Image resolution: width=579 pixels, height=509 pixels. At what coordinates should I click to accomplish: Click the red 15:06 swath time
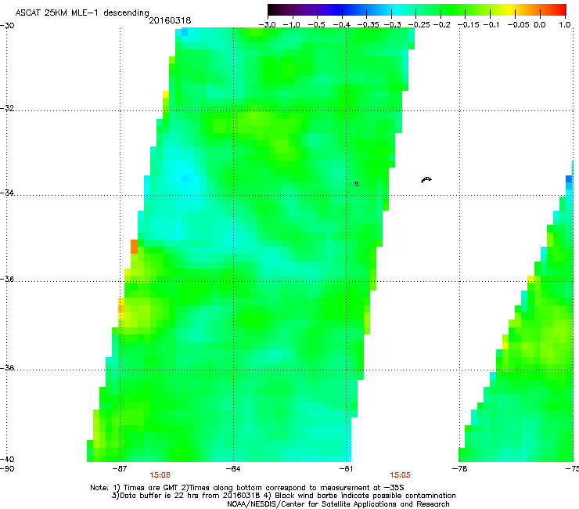pos(160,475)
